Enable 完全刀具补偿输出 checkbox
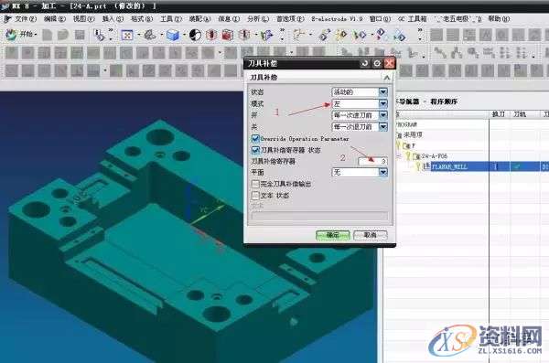Image resolution: width=549 pixels, height=363 pixels. (x=255, y=184)
